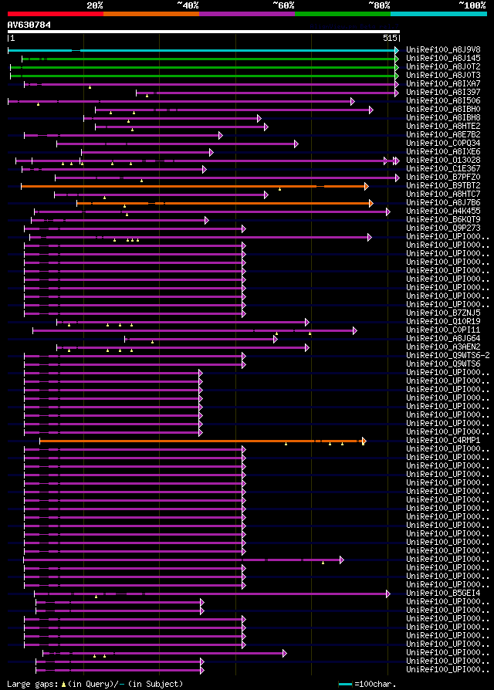The image size is (494, 690).
Task: Click the AV630784 query name
Action: [29, 25]
